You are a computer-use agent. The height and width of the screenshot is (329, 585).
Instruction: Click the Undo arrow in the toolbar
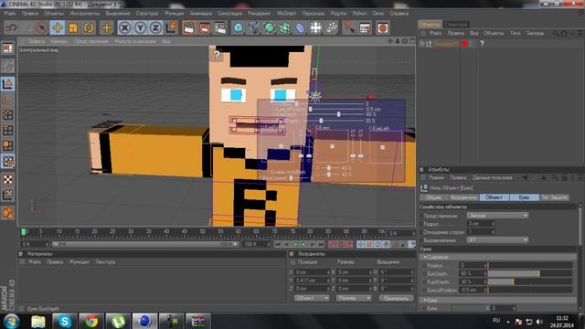tap(11, 28)
